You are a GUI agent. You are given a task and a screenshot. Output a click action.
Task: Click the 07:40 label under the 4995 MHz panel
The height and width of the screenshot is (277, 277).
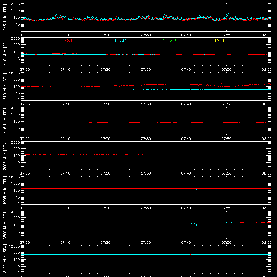pyautogui.click(x=186, y=208)
